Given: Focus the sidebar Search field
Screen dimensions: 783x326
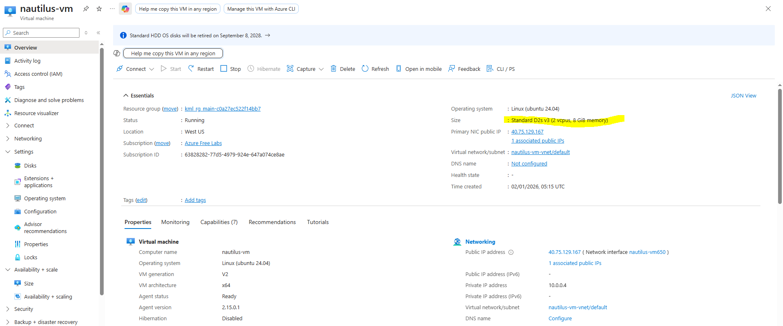Looking at the screenshot, I should [x=41, y=33].
